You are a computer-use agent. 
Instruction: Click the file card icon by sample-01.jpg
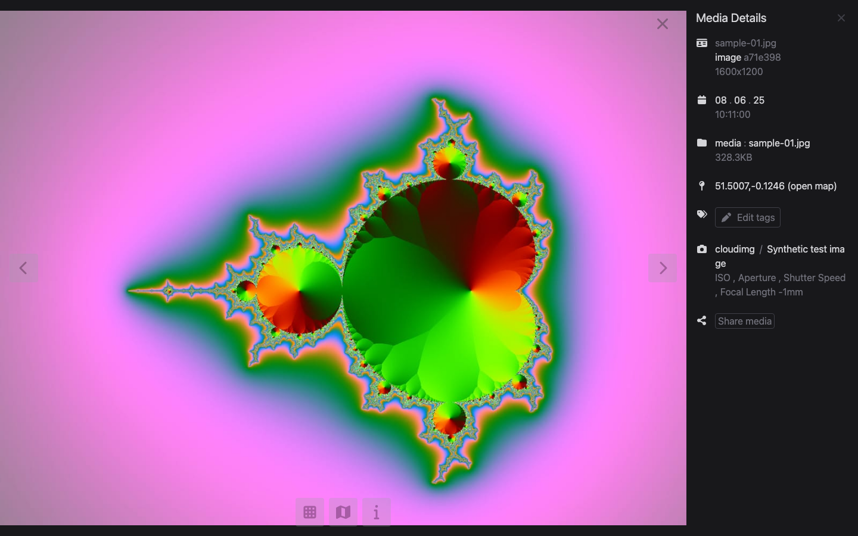point(702,43)
